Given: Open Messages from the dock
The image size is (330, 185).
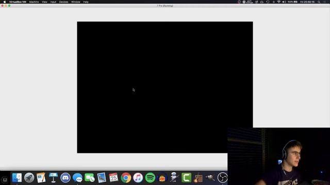Looking at the screenshot, I should [77, 178].
